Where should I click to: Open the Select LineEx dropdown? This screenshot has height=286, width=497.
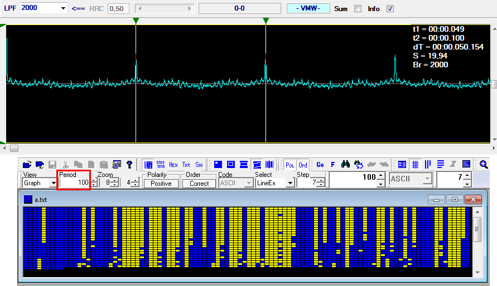tap(290, 183)
